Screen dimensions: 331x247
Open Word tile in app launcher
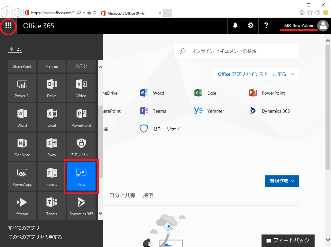tap(22, 117)
